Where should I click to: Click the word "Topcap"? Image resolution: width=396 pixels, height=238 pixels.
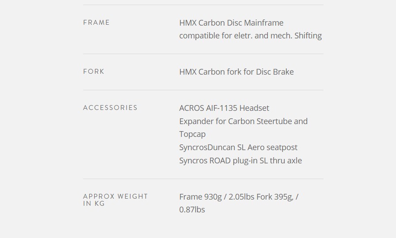click(192, 134)
